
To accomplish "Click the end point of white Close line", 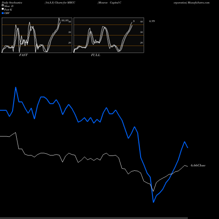I will coord(188,166).
